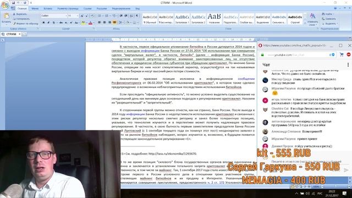Undo last action in quick access toolbar
This screenshot has width=352, height=198.
[18, 3]
